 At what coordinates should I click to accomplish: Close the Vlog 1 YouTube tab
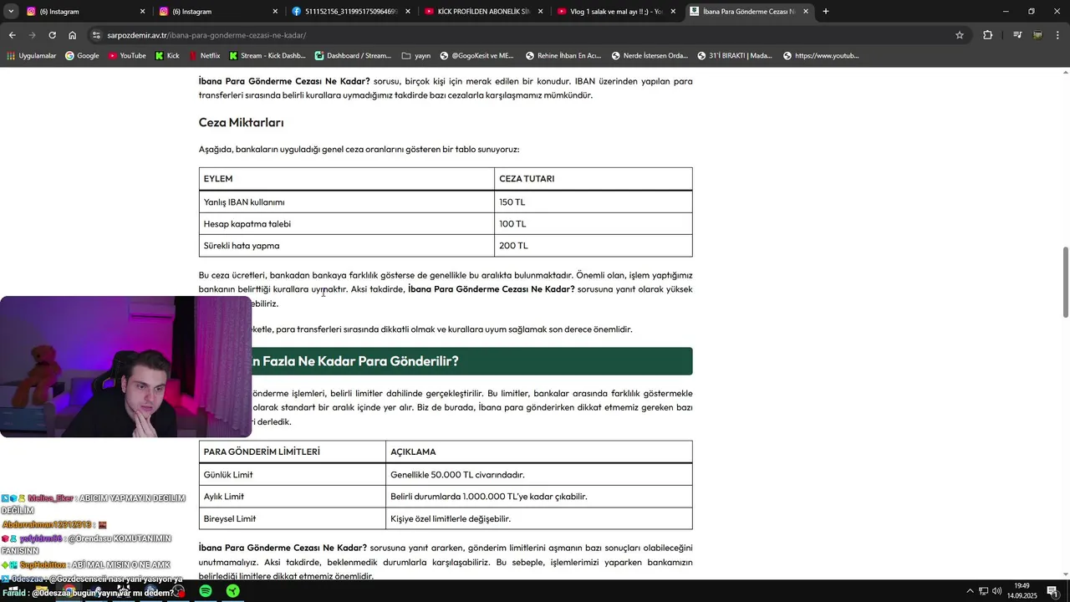coord(673,12)
